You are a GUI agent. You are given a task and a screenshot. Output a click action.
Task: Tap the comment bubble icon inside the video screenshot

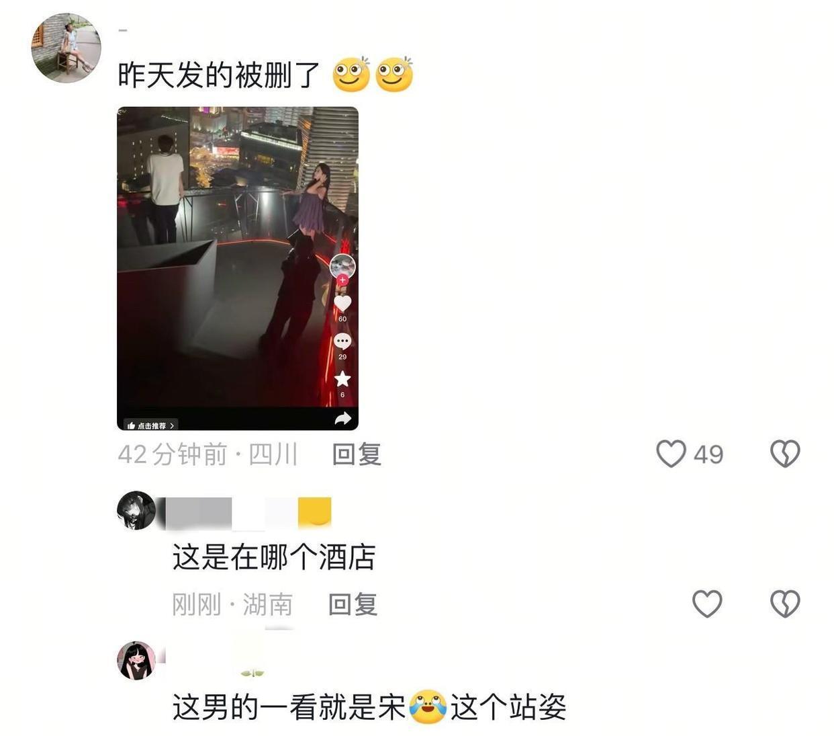342,341
